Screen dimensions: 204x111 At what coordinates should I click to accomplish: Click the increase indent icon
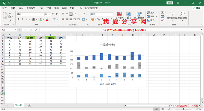79,19
